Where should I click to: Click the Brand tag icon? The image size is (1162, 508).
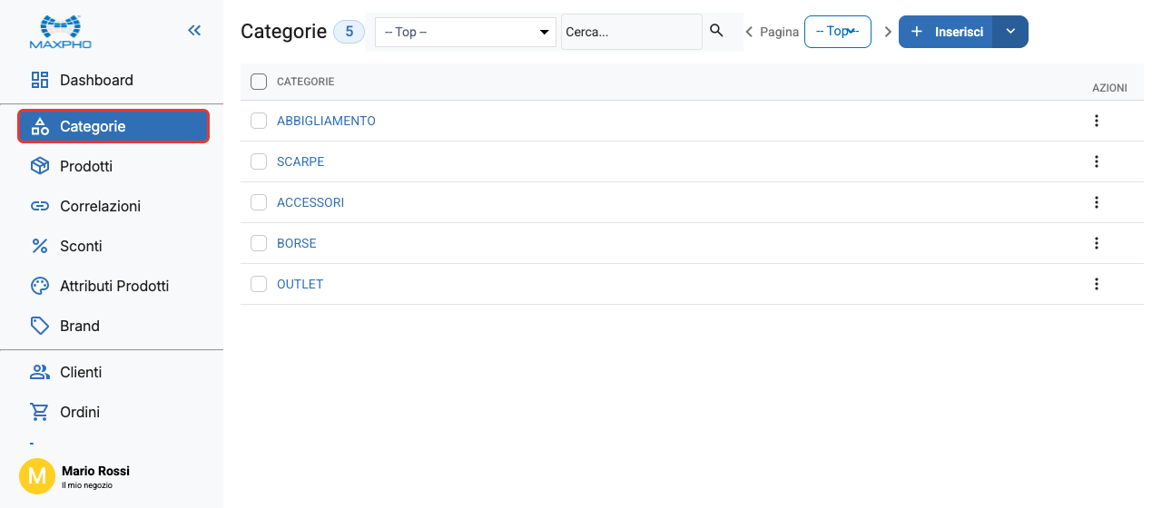point(40,326)
